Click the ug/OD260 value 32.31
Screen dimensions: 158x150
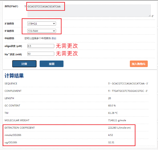pyautogui.click(x=111, y=142)
